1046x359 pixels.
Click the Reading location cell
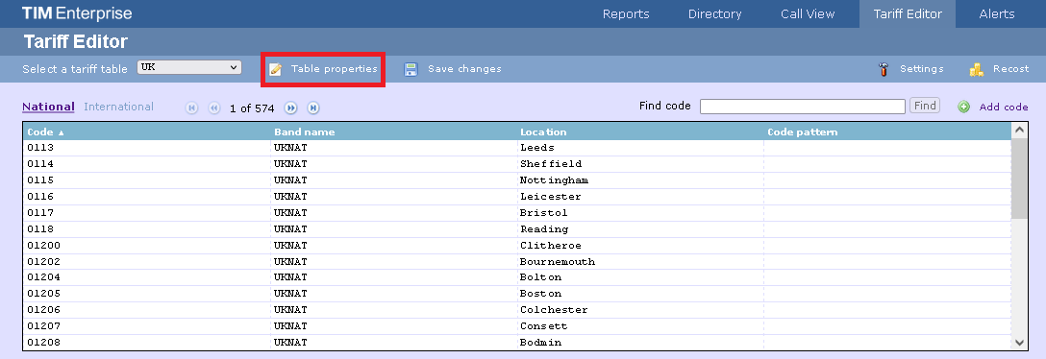click(640, 229)
